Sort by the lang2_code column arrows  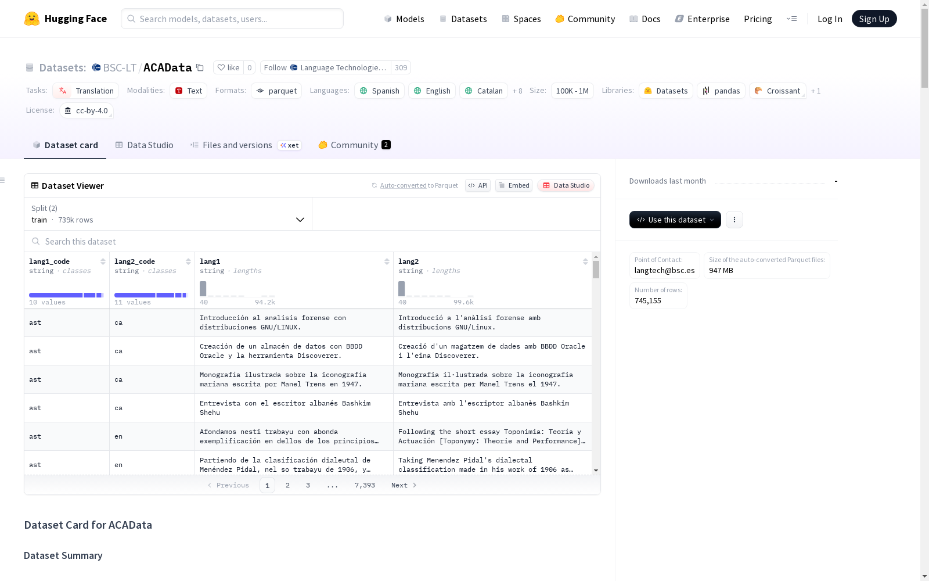click(188, 261)
